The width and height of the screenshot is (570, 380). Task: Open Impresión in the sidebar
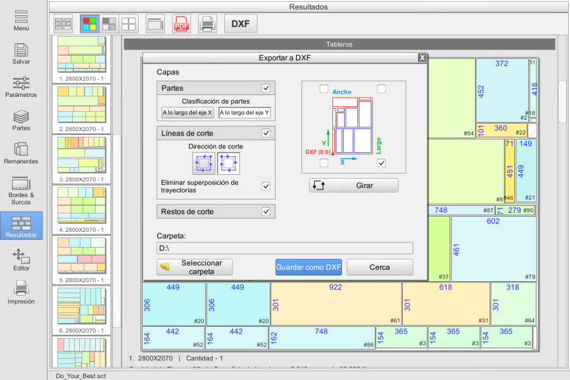pyautogui.click(x=21, y=293)
